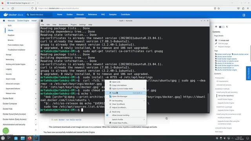This screenshot has height=141, width=251.
Task: Click the Docker docs top-right sidebar icon
Action: click(x=244, y=15)
